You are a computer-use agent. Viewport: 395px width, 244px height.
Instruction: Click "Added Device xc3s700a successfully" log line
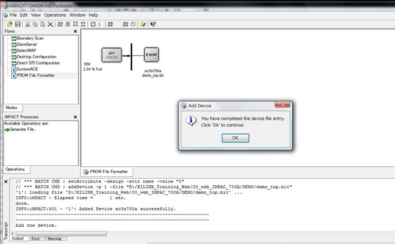(96, 209)
